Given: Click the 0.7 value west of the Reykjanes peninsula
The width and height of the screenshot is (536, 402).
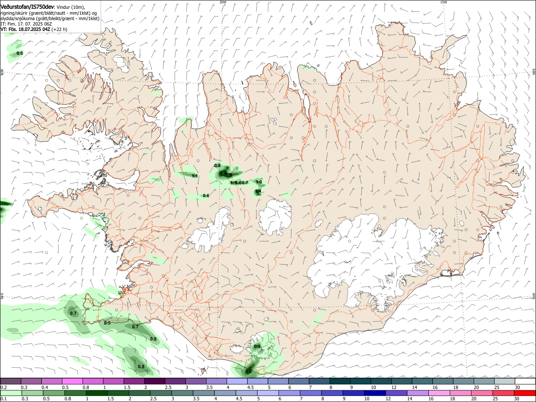Looking at the screenshot, I should (73, 313).
